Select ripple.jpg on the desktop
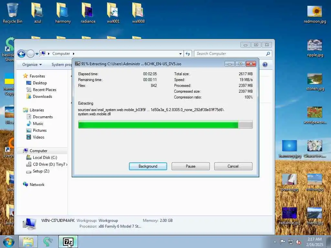Screen dimensions: 331x248 click(x=315, y=48)
